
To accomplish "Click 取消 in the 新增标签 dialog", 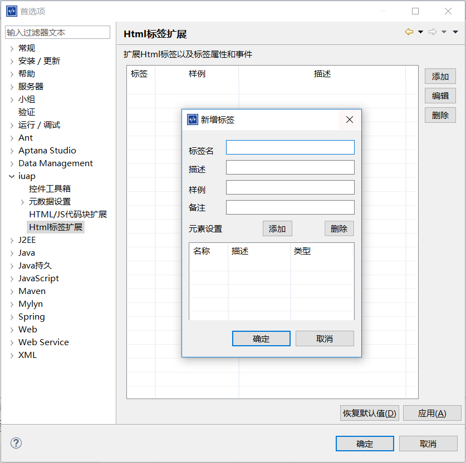I will (325, 338).
